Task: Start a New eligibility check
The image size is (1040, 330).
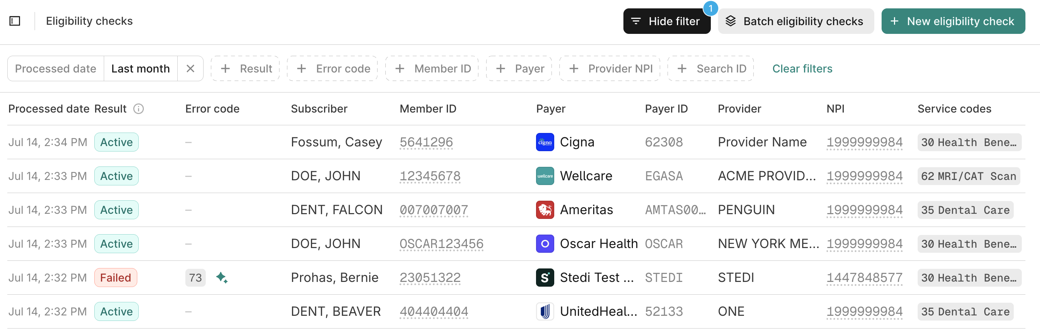Action: pos(953,21)
